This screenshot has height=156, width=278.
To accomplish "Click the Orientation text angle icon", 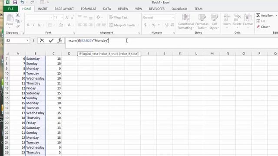I will point(98,17).
